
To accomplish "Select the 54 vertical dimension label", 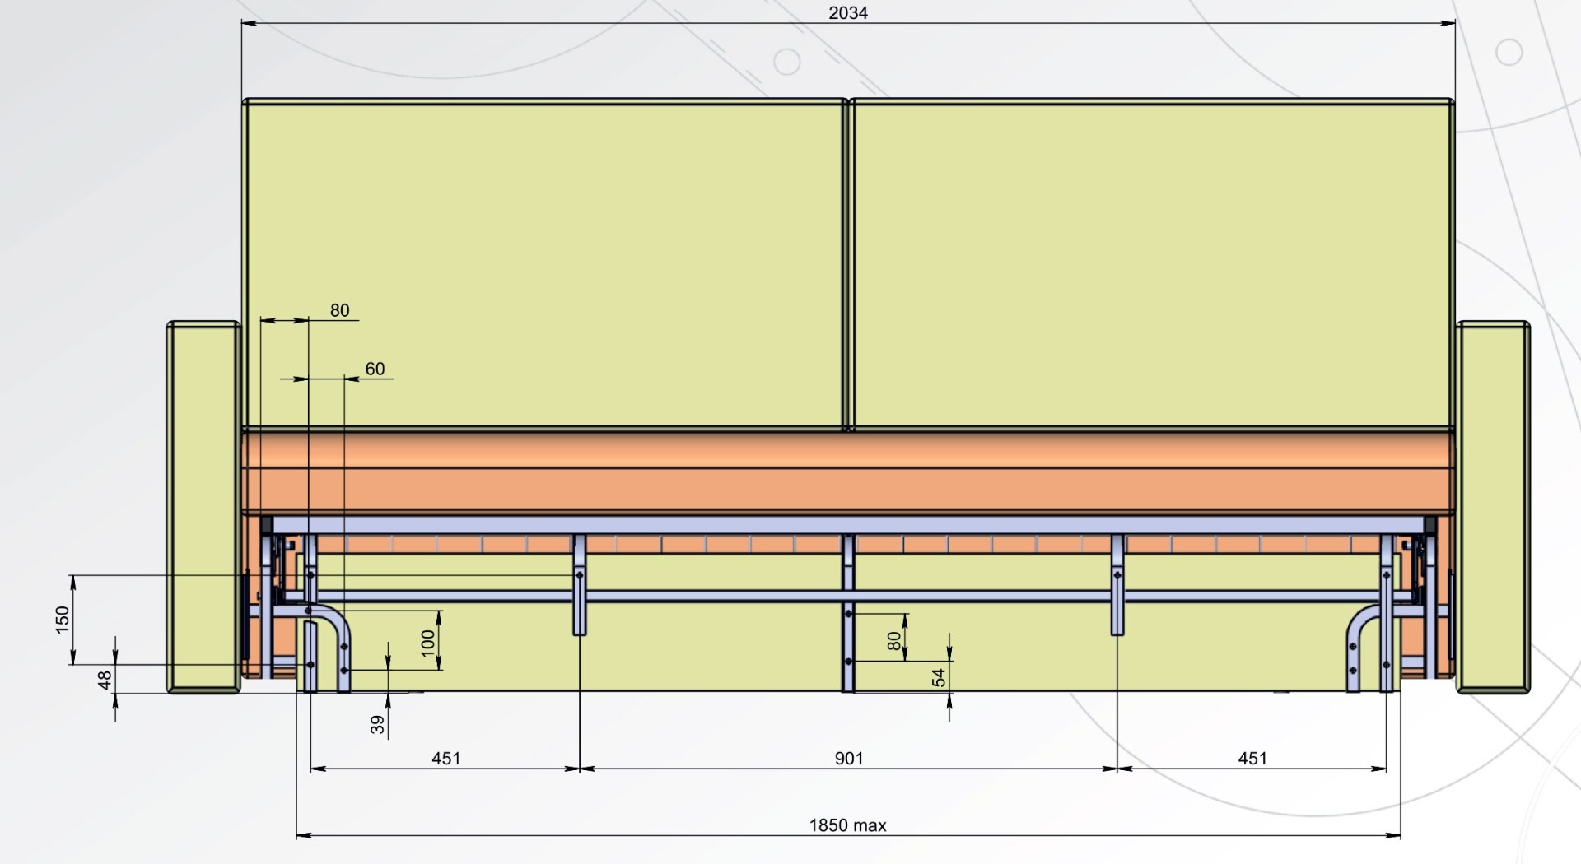I will pyautogui.click(x=938, y=678).
